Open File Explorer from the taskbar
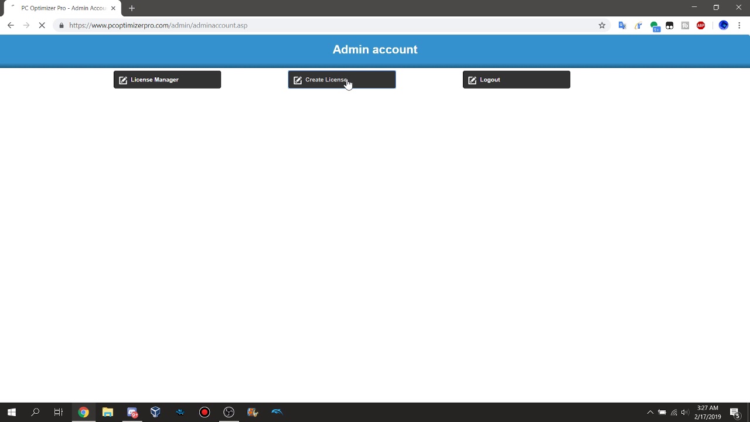Image resolution: width=750 pixels, height=422 pixels. click(107, 412)
